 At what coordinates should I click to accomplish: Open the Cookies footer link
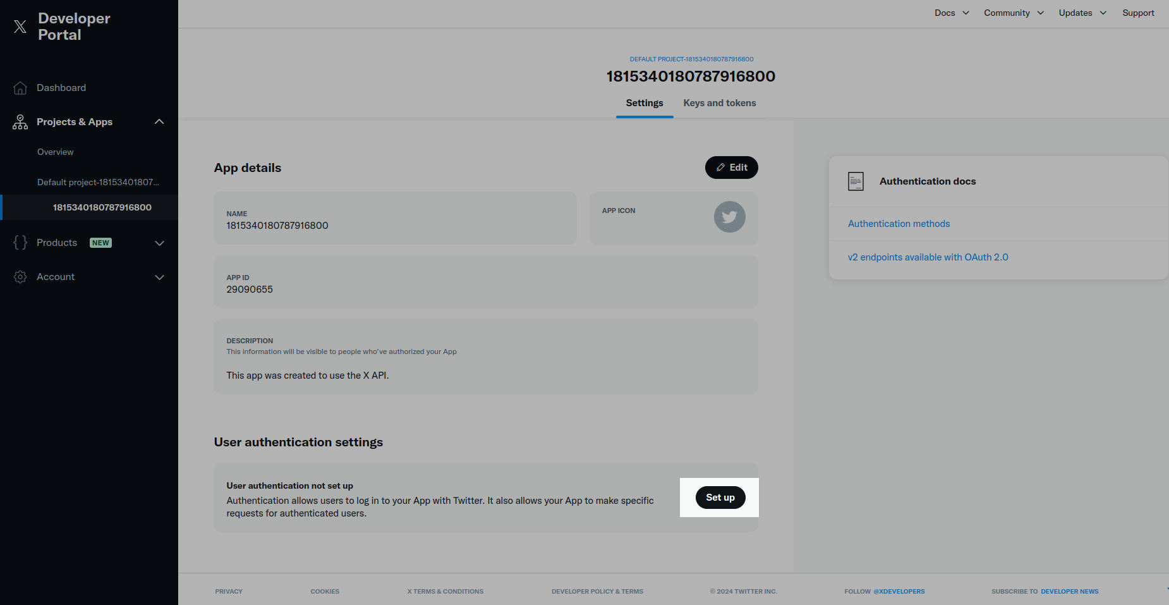(325, 592)
